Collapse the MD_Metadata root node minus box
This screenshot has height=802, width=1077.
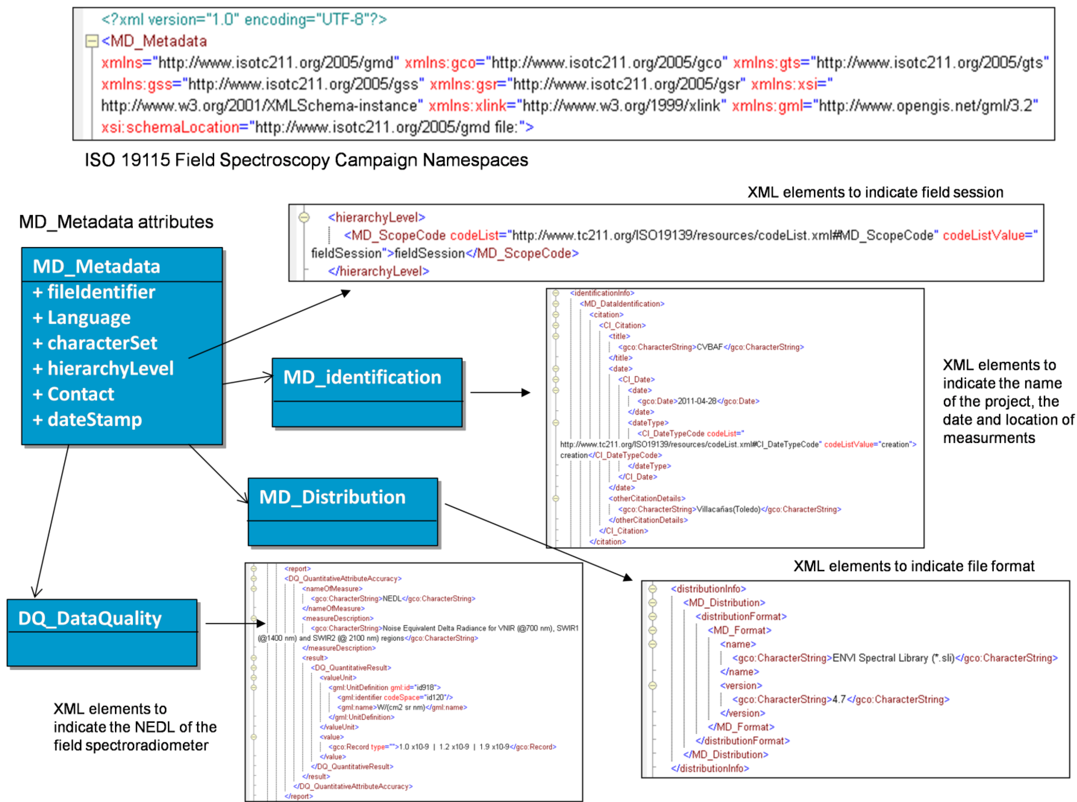tap(91, 41)
